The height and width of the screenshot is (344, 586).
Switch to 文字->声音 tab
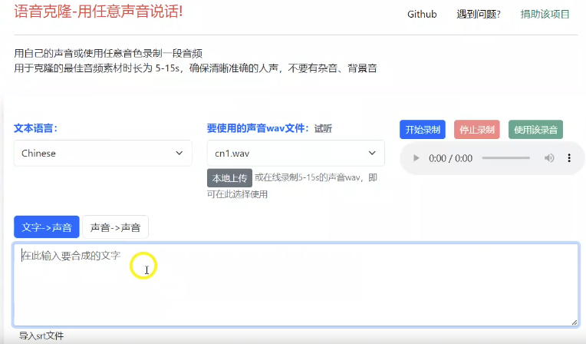[x=47, y=227]
